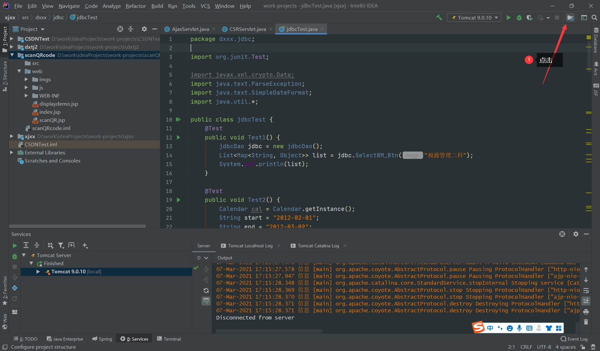Print the console output
This screenshot has width=600, height=351.
point(586,312)
